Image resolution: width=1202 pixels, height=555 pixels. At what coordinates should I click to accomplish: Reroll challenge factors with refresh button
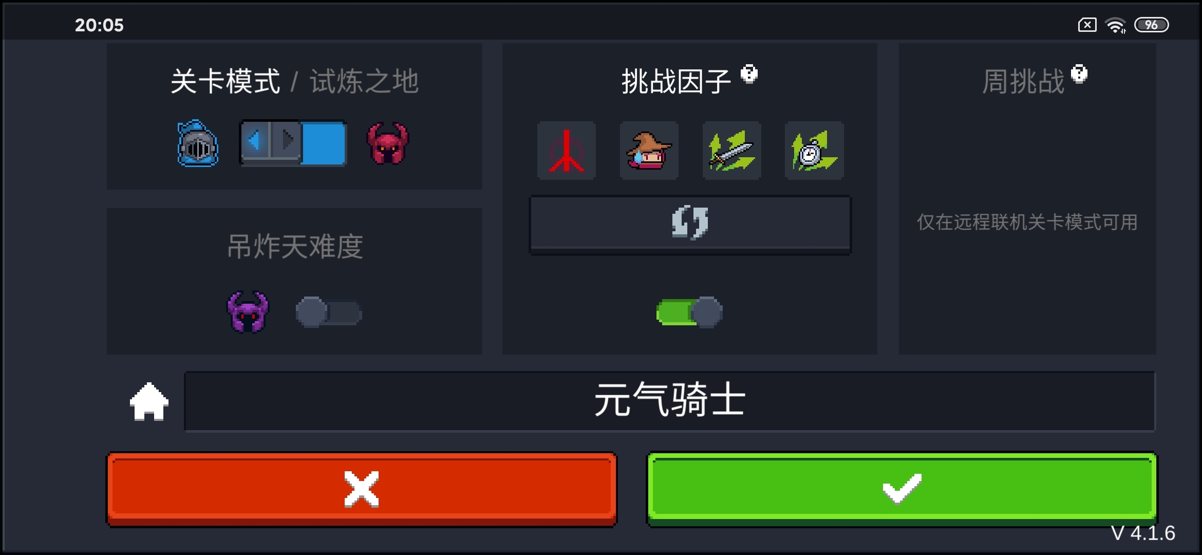pyautogui.click(x=690, y=224)
